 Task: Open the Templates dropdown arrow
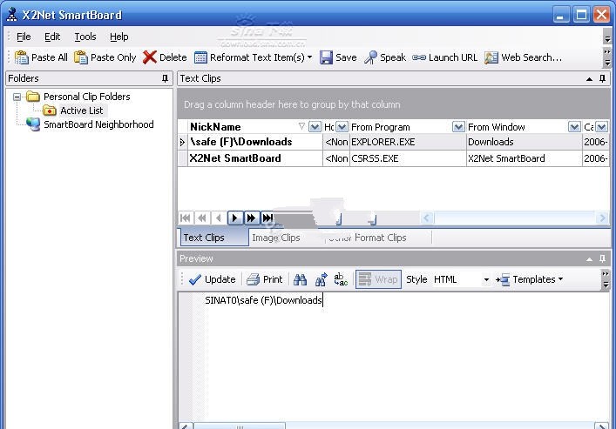560,279
